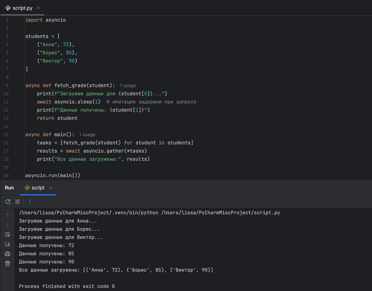Click the scroll down arrow in console
The height and width of the screenshot is (291, 372).
point(8,225)
